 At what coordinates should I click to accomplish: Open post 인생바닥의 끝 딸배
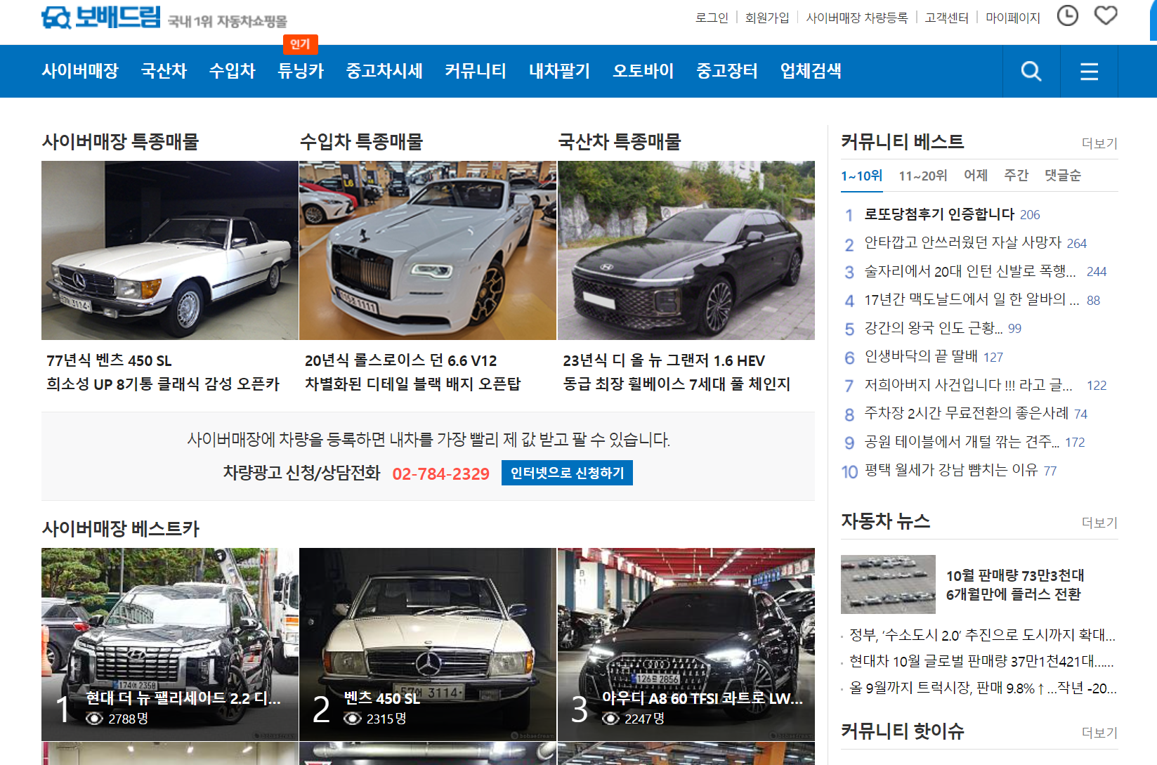tap(921, 357)
